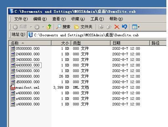Screen dimensions: 168x127
Task: Expand the Forward history dropdown arrow
Action: pyautogui.click(x=43, y=27)
